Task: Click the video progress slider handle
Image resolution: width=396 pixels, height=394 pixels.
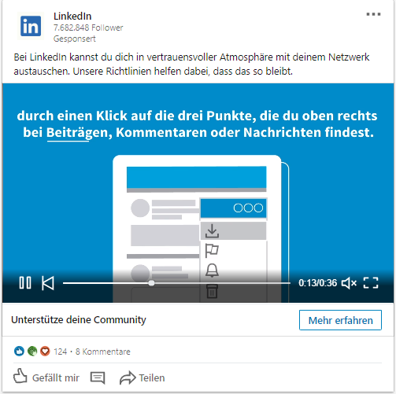Action: (151, 283)
